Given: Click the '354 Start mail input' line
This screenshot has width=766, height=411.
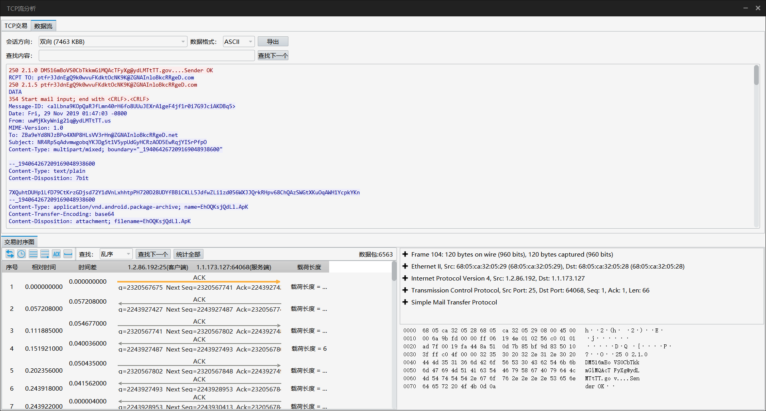Looking at the screenshot, I should pyautogui.click(x=79, y=99).
